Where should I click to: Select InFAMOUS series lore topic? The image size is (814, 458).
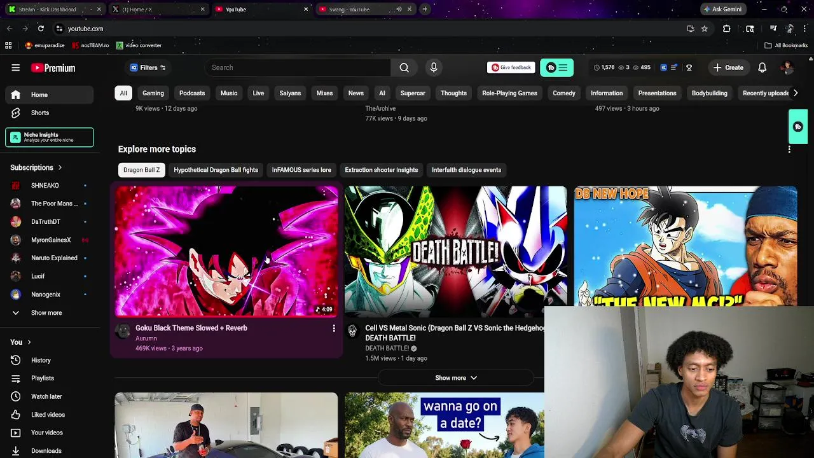pos(301,170)
